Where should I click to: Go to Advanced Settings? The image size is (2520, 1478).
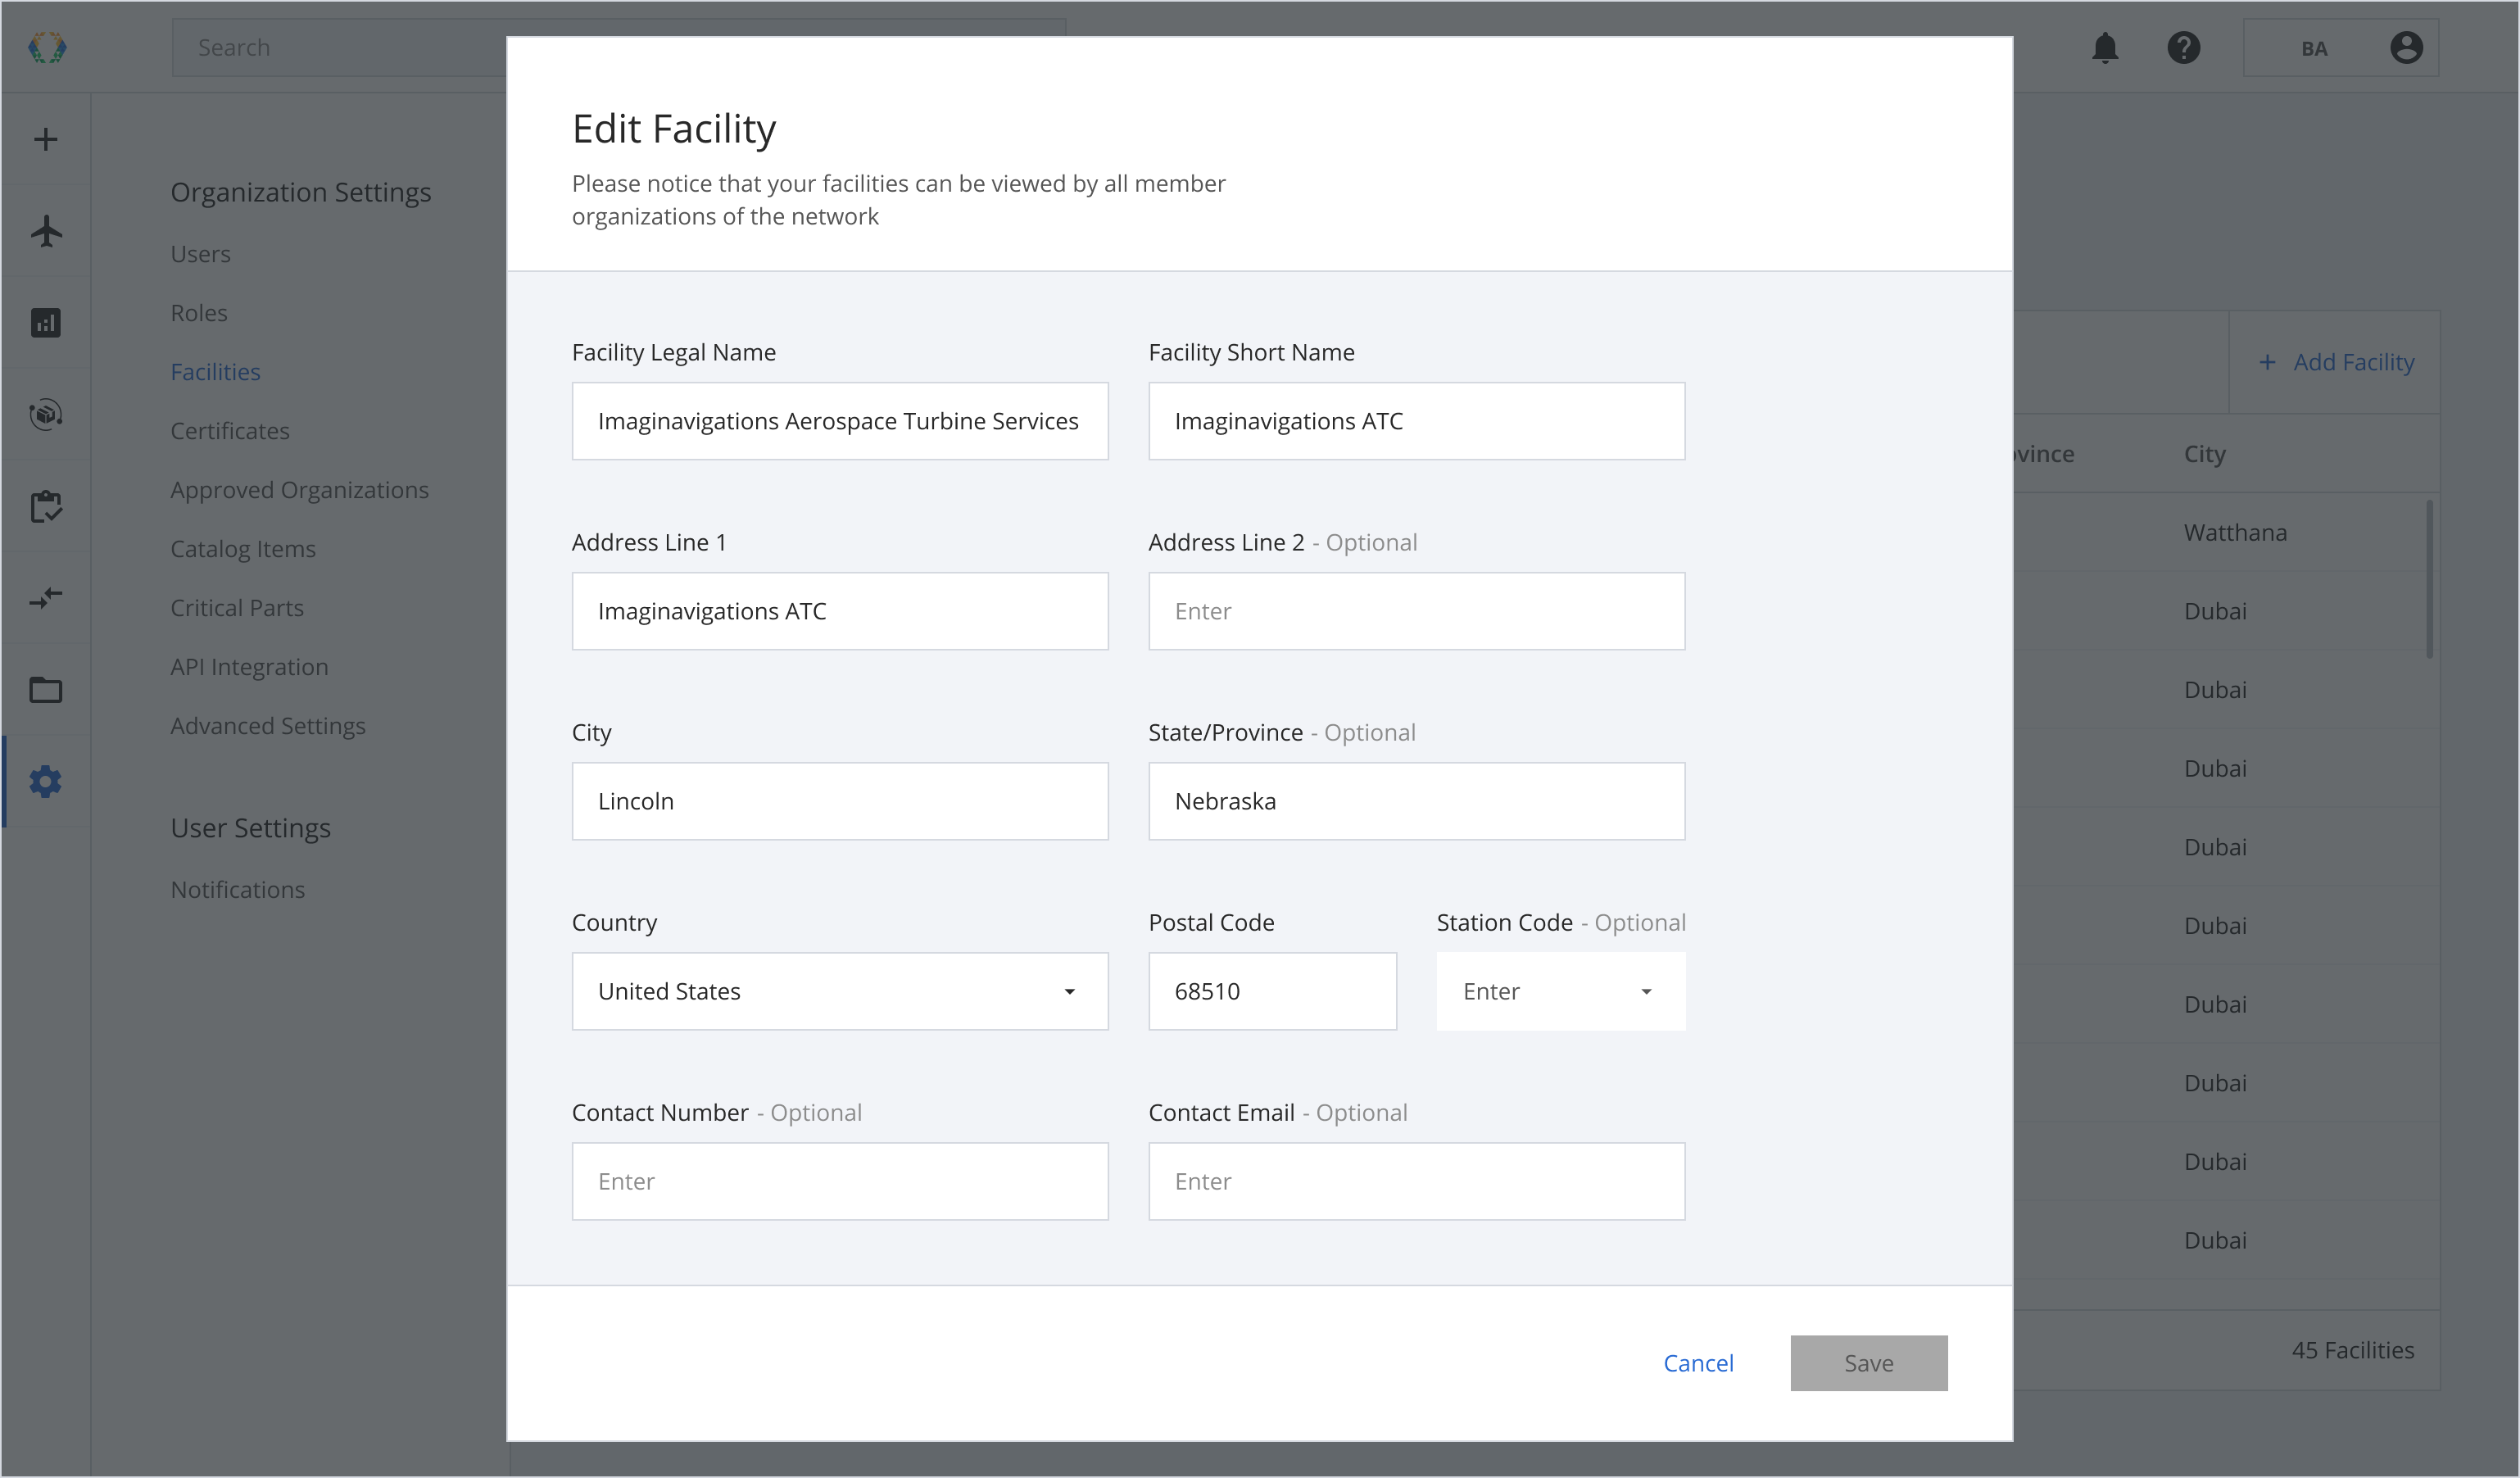pos(268,726)
